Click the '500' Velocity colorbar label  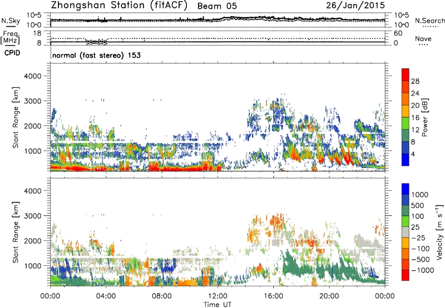pyautogui.click(x=418, y=206)
